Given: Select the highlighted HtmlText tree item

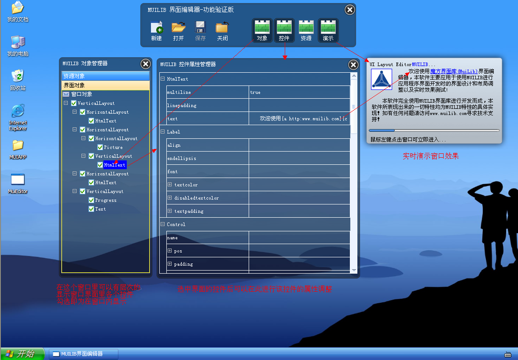Looking at the screenshot, I should (114, 165).
